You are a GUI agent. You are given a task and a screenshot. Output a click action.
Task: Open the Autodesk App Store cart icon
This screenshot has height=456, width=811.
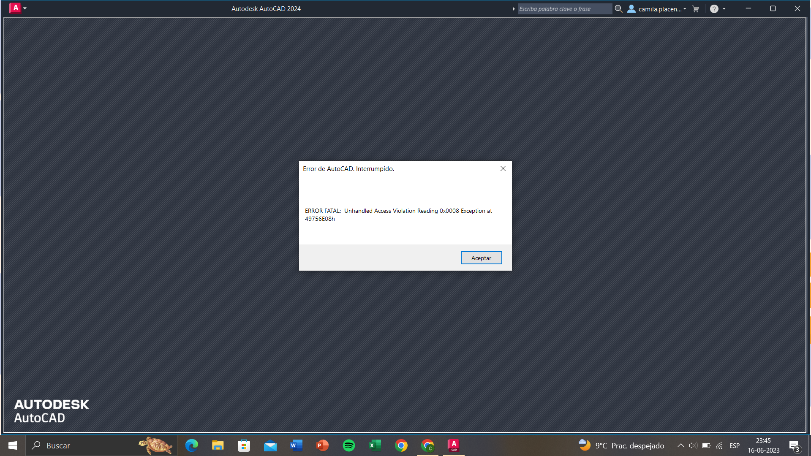pos(696,8)
